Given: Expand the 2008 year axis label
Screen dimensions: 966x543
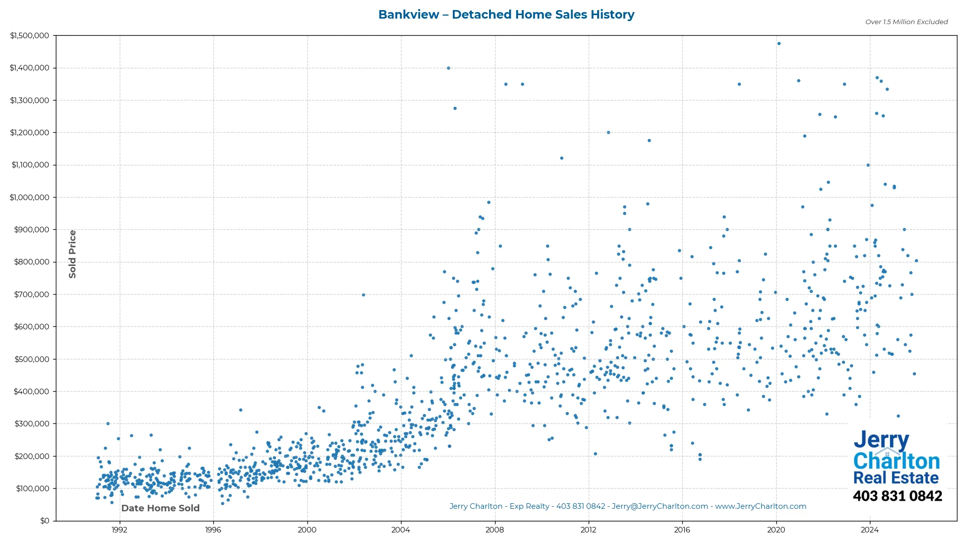Looking at the screenshot, I should tap(495, 529).
